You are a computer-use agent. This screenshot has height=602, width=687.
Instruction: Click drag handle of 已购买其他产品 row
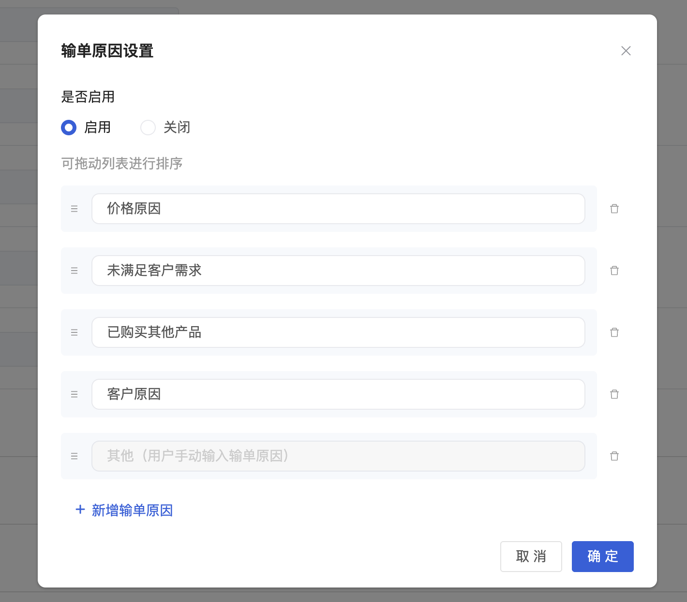pyautogui.click(x=74, y=332)
